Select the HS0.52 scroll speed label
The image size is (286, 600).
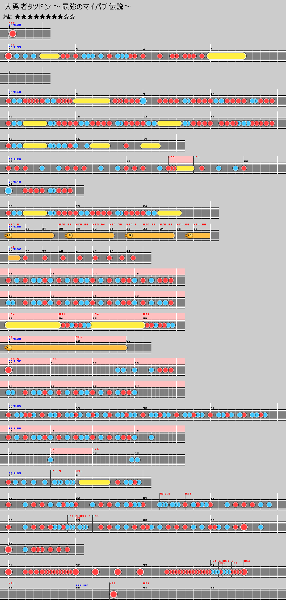click(x=65, y=225)
